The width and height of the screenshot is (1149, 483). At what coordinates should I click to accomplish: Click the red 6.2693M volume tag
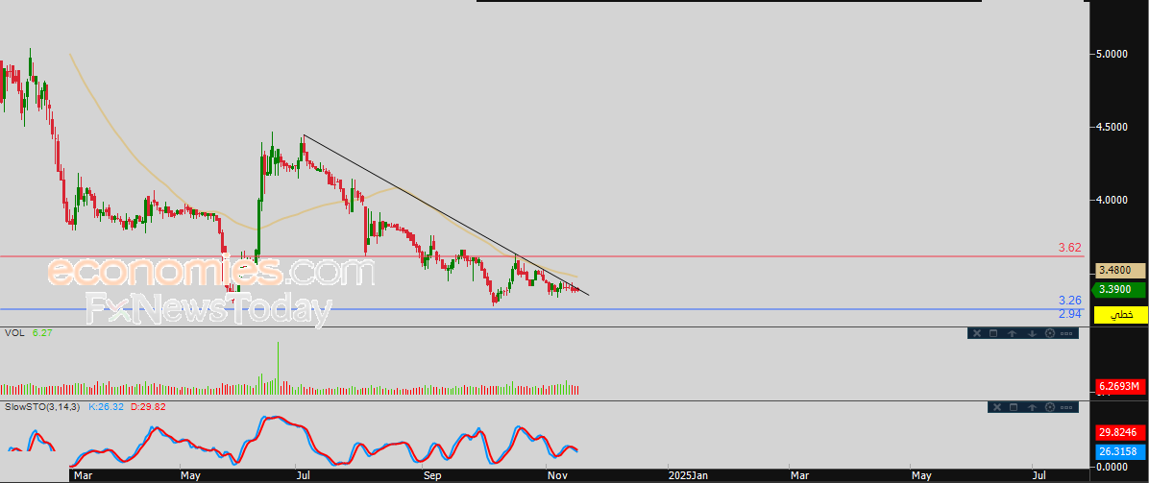click(1120, 385)
